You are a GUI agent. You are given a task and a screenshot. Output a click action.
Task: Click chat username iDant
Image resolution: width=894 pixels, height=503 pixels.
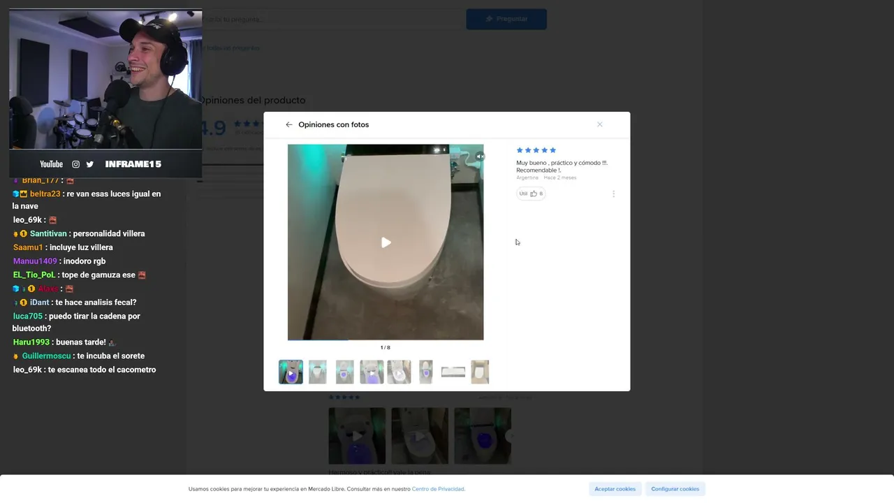(40, 302)
